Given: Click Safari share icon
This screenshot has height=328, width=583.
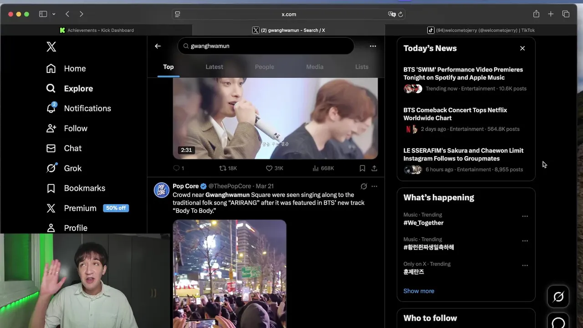Looking at the screenshot, I should (x=536, y=14).
